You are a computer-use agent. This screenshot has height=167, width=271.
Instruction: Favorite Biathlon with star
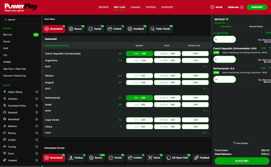point(37,126)
